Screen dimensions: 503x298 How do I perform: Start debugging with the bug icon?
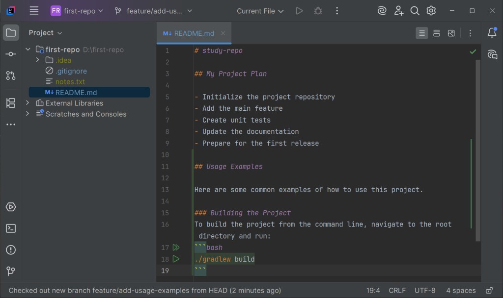tap(318, 11)
